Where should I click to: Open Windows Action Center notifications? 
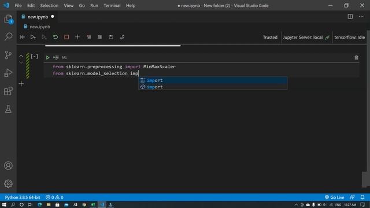[362, 205]
